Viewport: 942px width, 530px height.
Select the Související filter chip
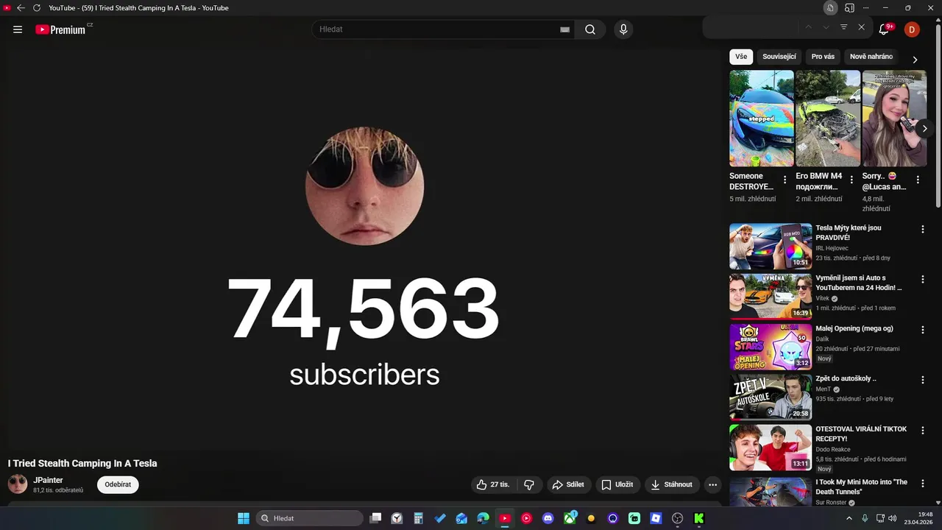(779, 57)
